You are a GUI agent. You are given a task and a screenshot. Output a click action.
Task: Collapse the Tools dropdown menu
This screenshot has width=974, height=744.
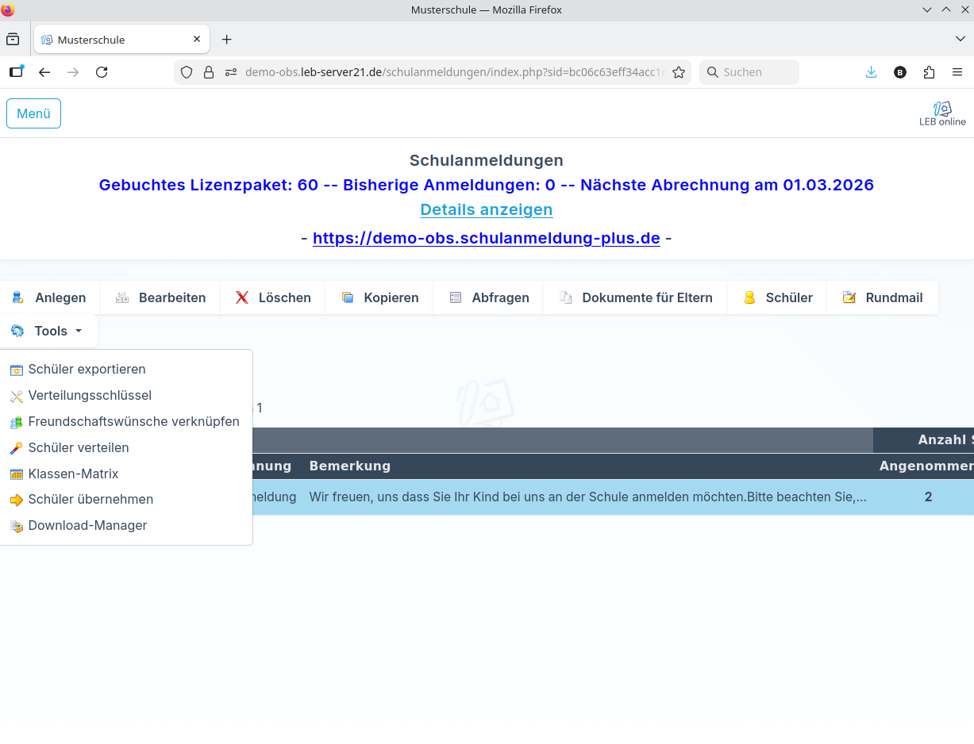[x=49, y=331]
